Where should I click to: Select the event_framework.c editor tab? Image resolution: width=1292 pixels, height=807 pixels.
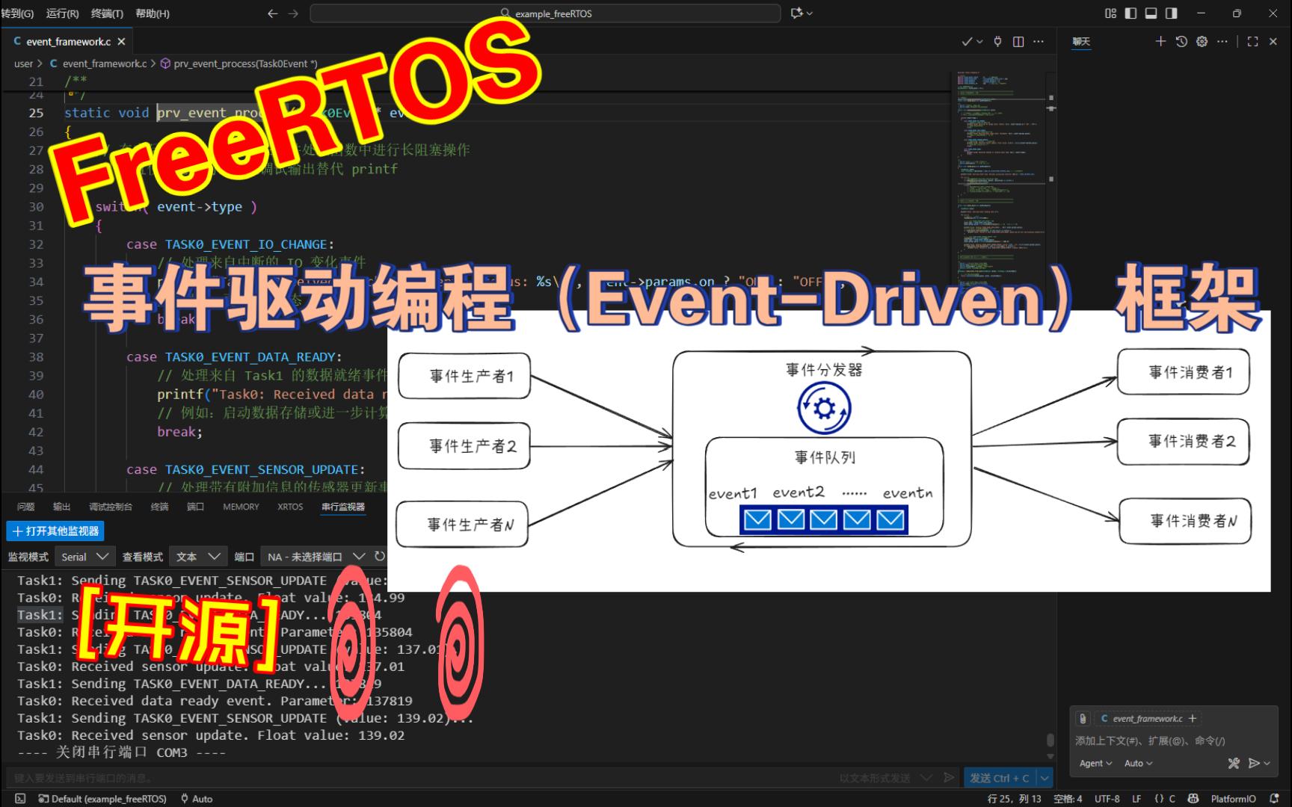(x=69, y=42)
